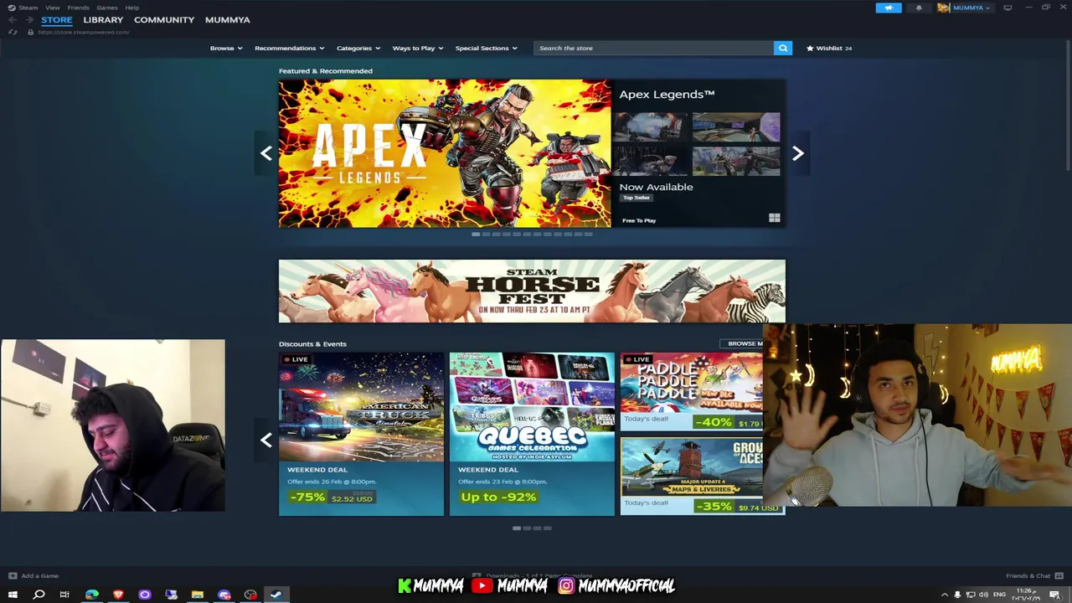Image resolution: width=1072 pixels, height=603 pixels.
Task: Open the Steam Horse Fest banner
Action: pos(532,291)
